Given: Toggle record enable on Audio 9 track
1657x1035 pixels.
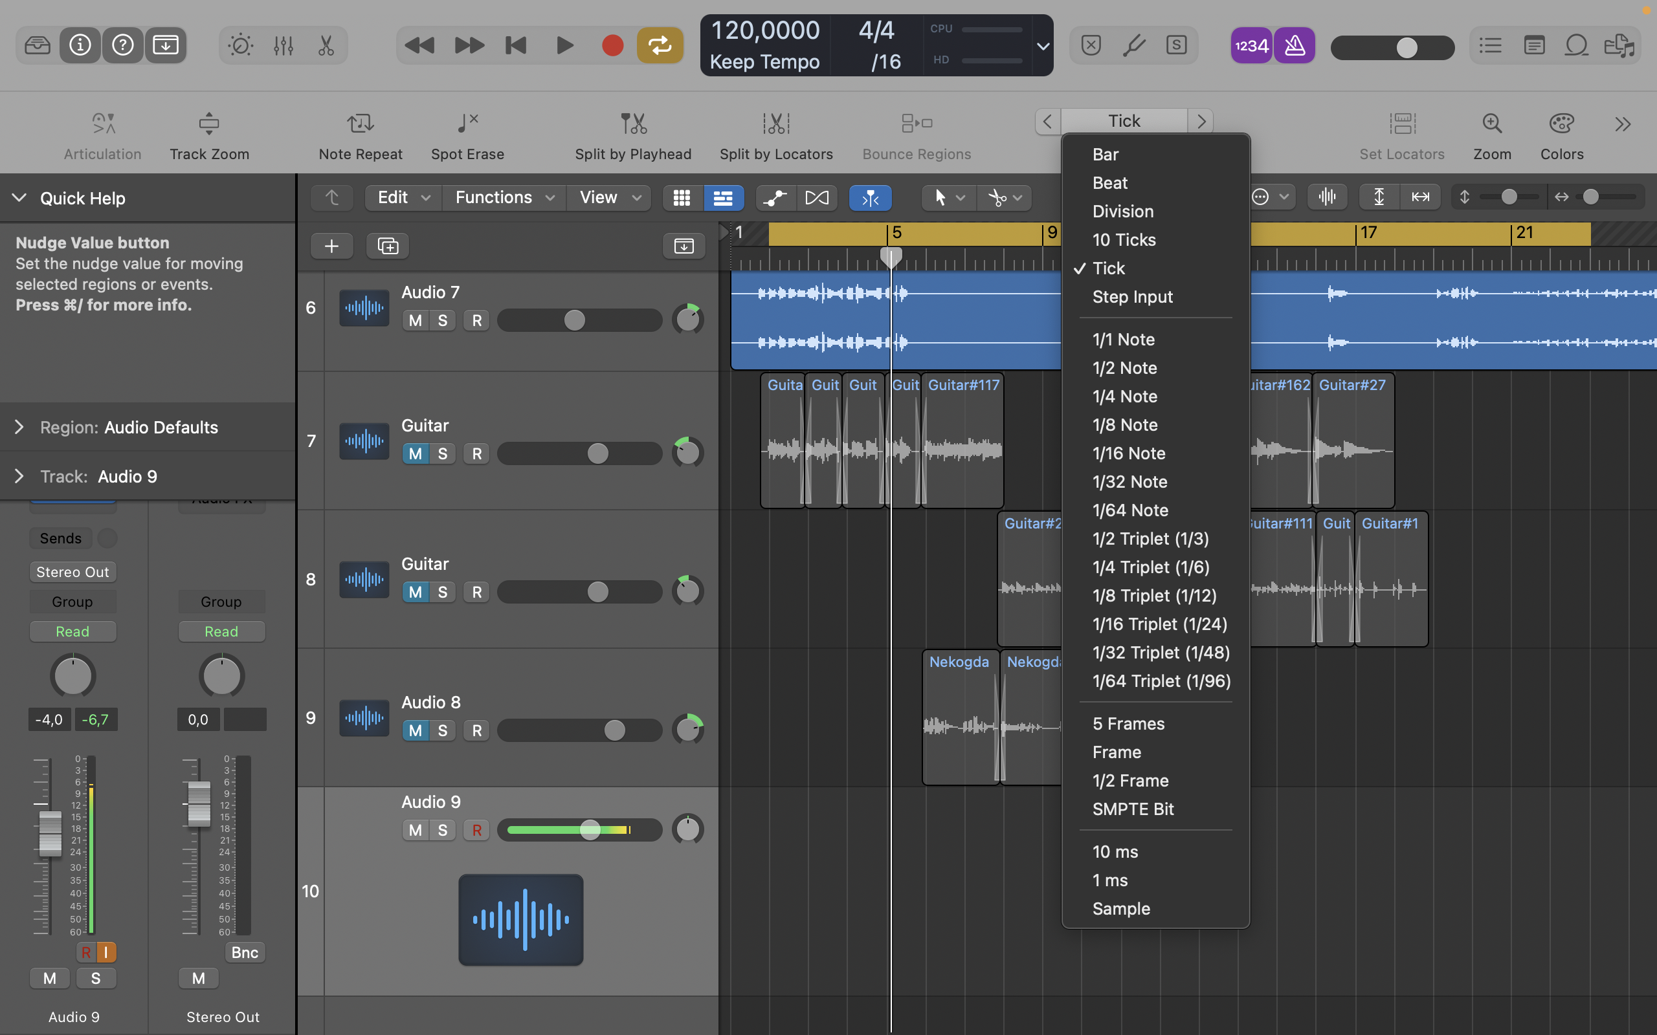Looking at the screenshot, I should [x=476, y=831].
